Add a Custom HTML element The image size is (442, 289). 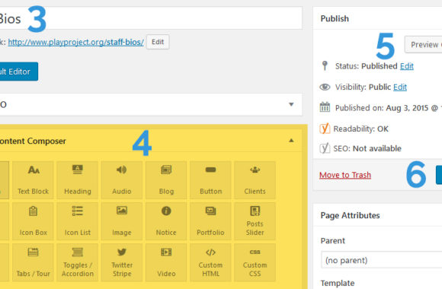coord(210,262)
